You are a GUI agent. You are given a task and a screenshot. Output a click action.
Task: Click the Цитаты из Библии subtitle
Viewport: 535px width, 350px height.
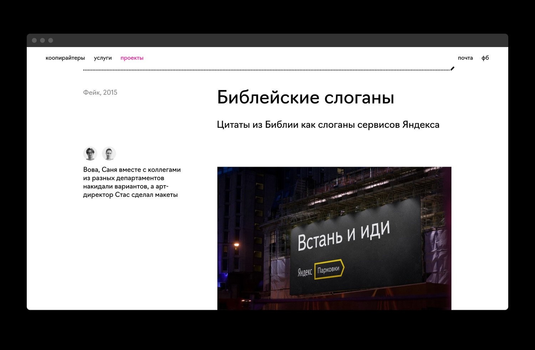point(328,125)
